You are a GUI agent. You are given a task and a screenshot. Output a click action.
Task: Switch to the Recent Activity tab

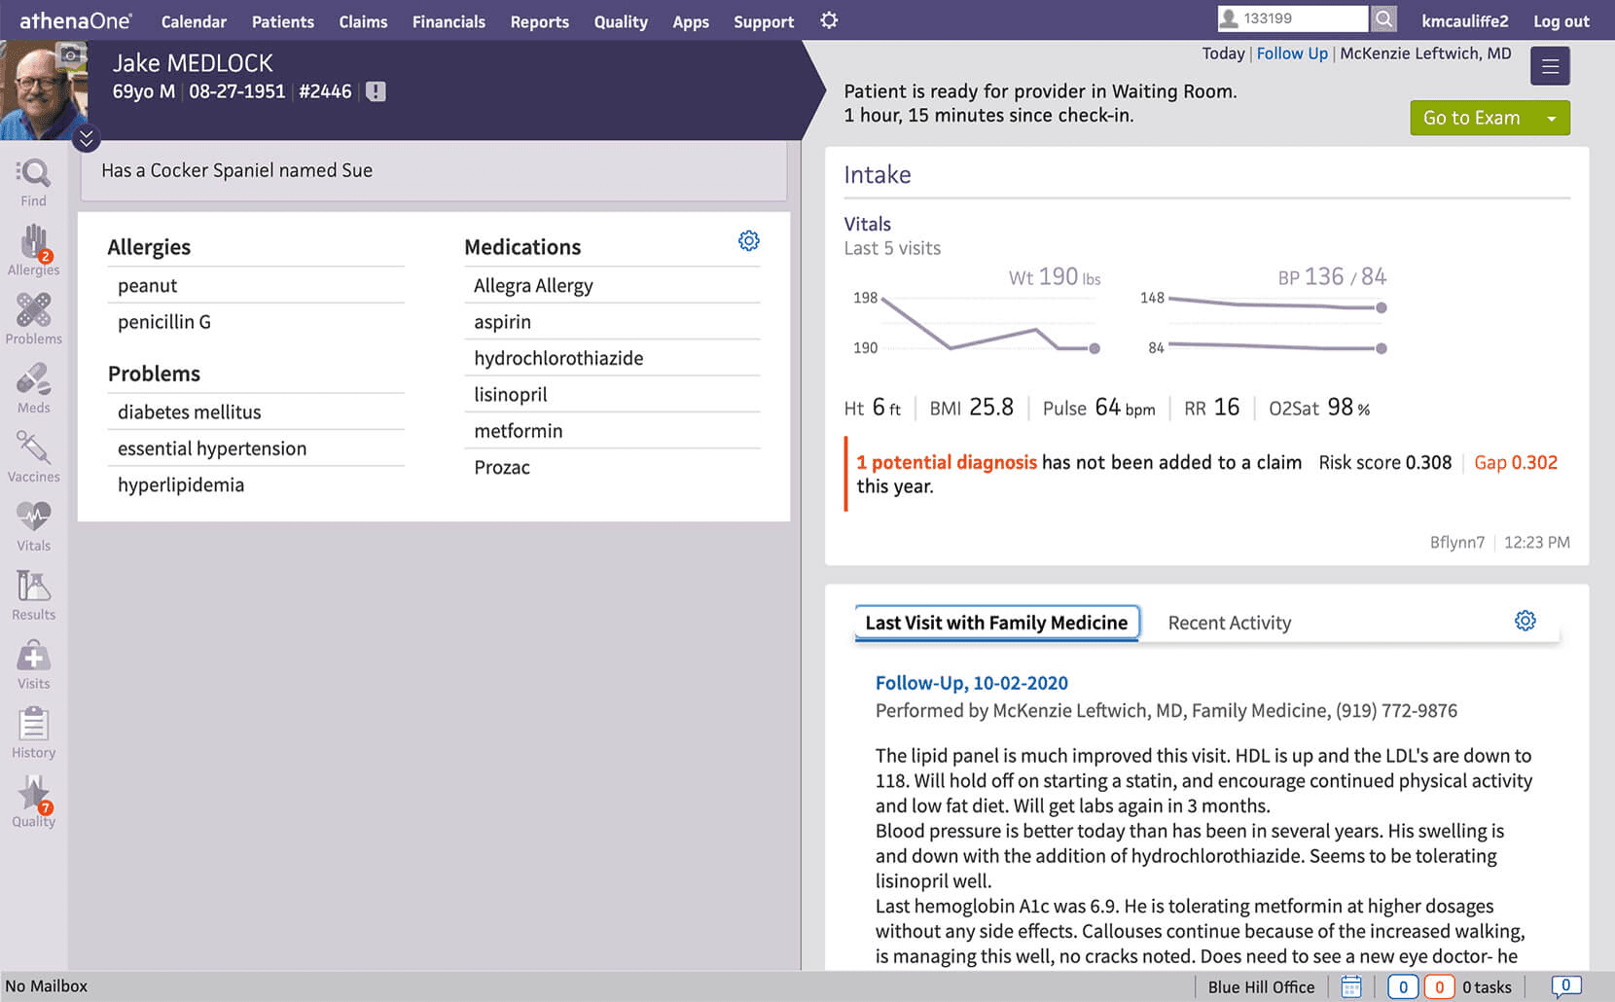[1229, 623]
